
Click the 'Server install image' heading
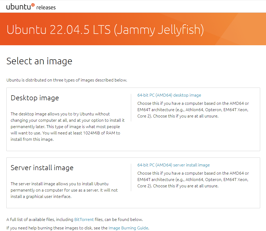point(42,168)
